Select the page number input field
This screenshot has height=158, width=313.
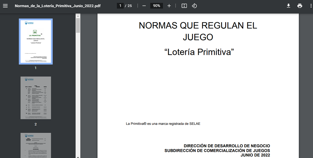tap(120, 6)
